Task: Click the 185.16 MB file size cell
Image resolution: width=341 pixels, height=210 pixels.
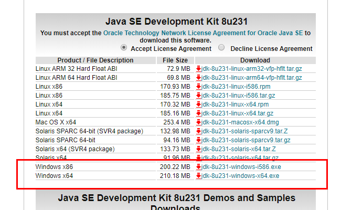Action: coord(175,113)
